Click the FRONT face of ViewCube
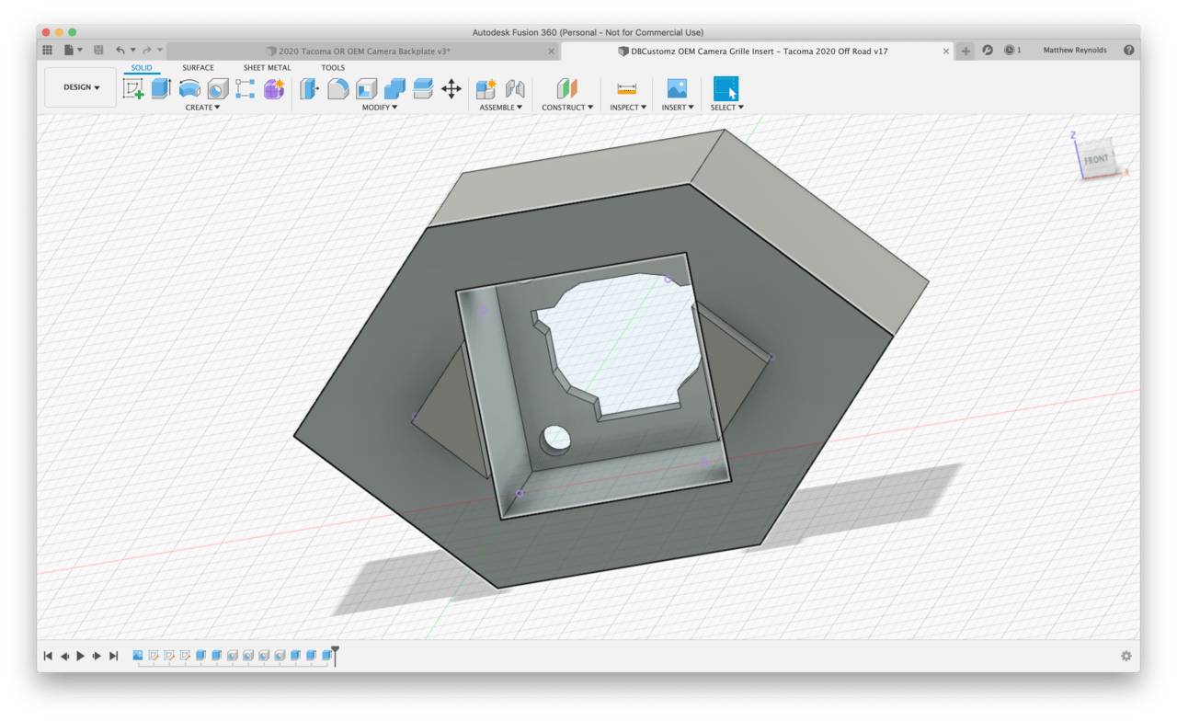 point(1095,159)
